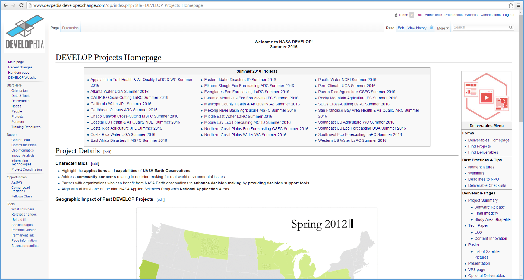The width and height of the screenshot is (524, 280).
Task: Click the notifications count badge
Action: pos(412,15)
